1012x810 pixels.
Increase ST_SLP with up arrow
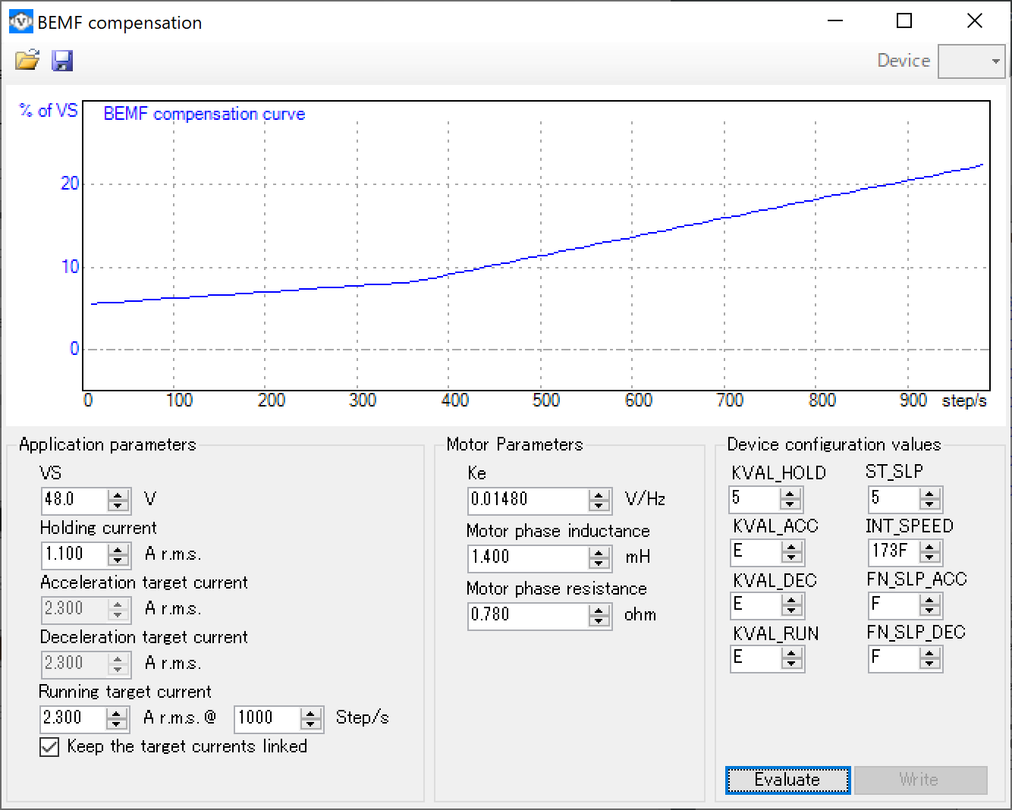pos(930,494)
